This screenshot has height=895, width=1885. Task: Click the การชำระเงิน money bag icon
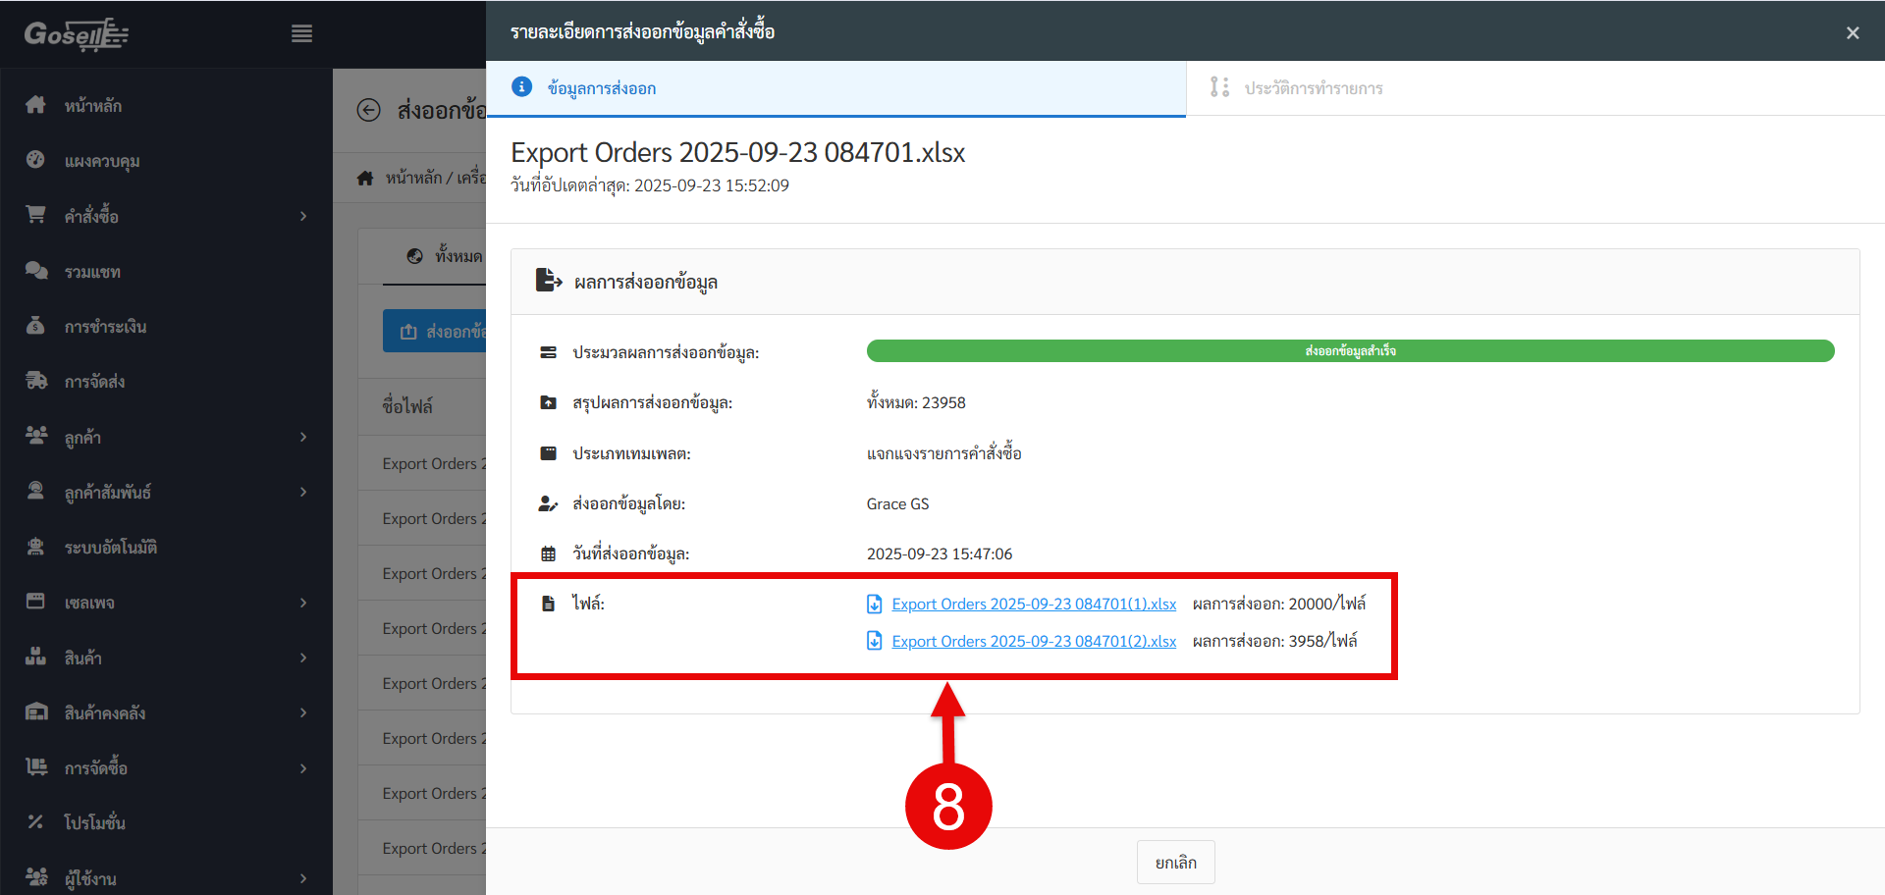pos(36,326)
